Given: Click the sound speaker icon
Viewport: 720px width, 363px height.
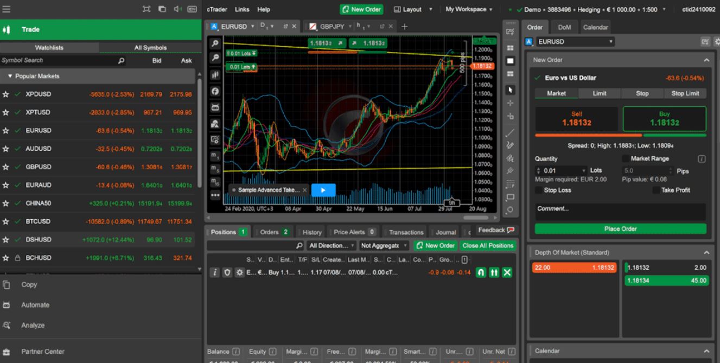Looking at the screenshot, I should (x=177, y=9).
